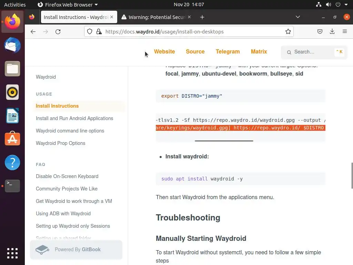
Task: Click the docs Search box
Action: click(314, 52)
